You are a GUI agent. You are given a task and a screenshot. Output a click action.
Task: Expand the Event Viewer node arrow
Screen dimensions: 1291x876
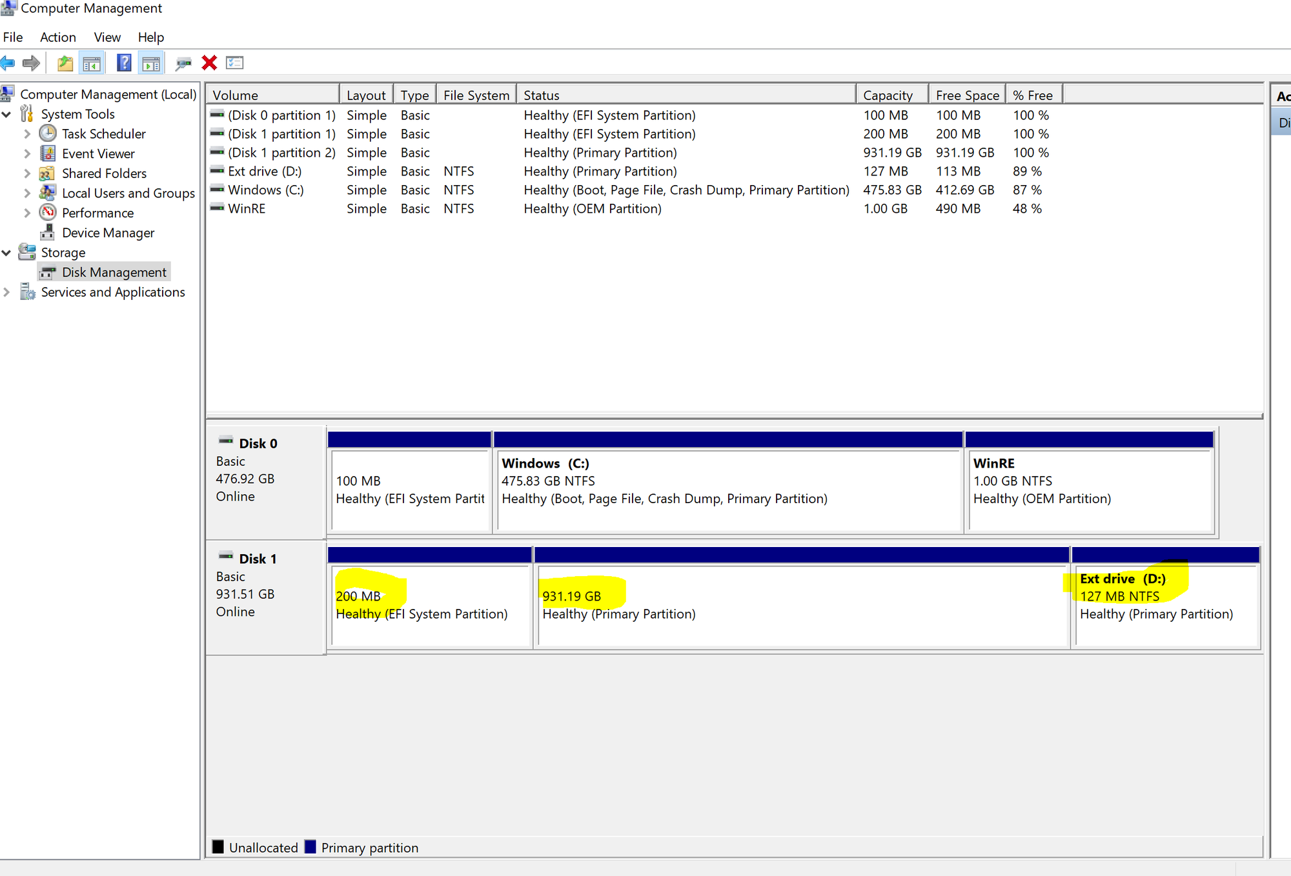click(x=27, y=154)
